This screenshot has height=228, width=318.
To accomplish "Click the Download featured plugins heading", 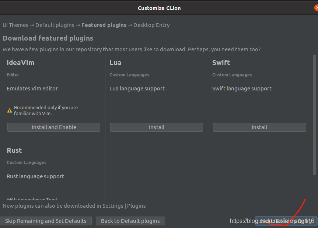I will [x=48, y=38].
